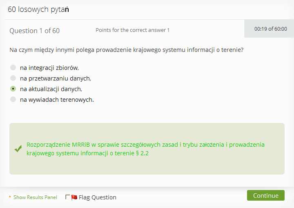Click 'Points for the correct answer 1' text

[x=133, y=30]
